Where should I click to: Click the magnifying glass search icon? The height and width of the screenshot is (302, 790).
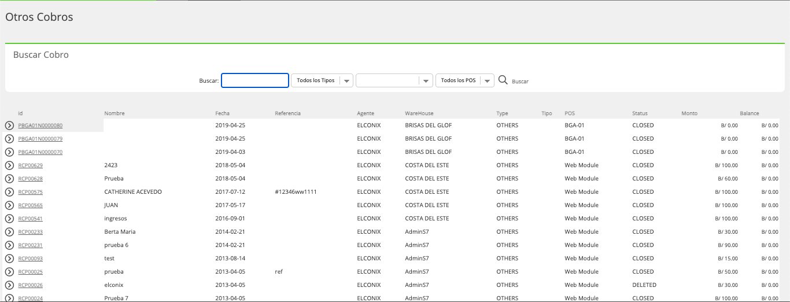503,80
